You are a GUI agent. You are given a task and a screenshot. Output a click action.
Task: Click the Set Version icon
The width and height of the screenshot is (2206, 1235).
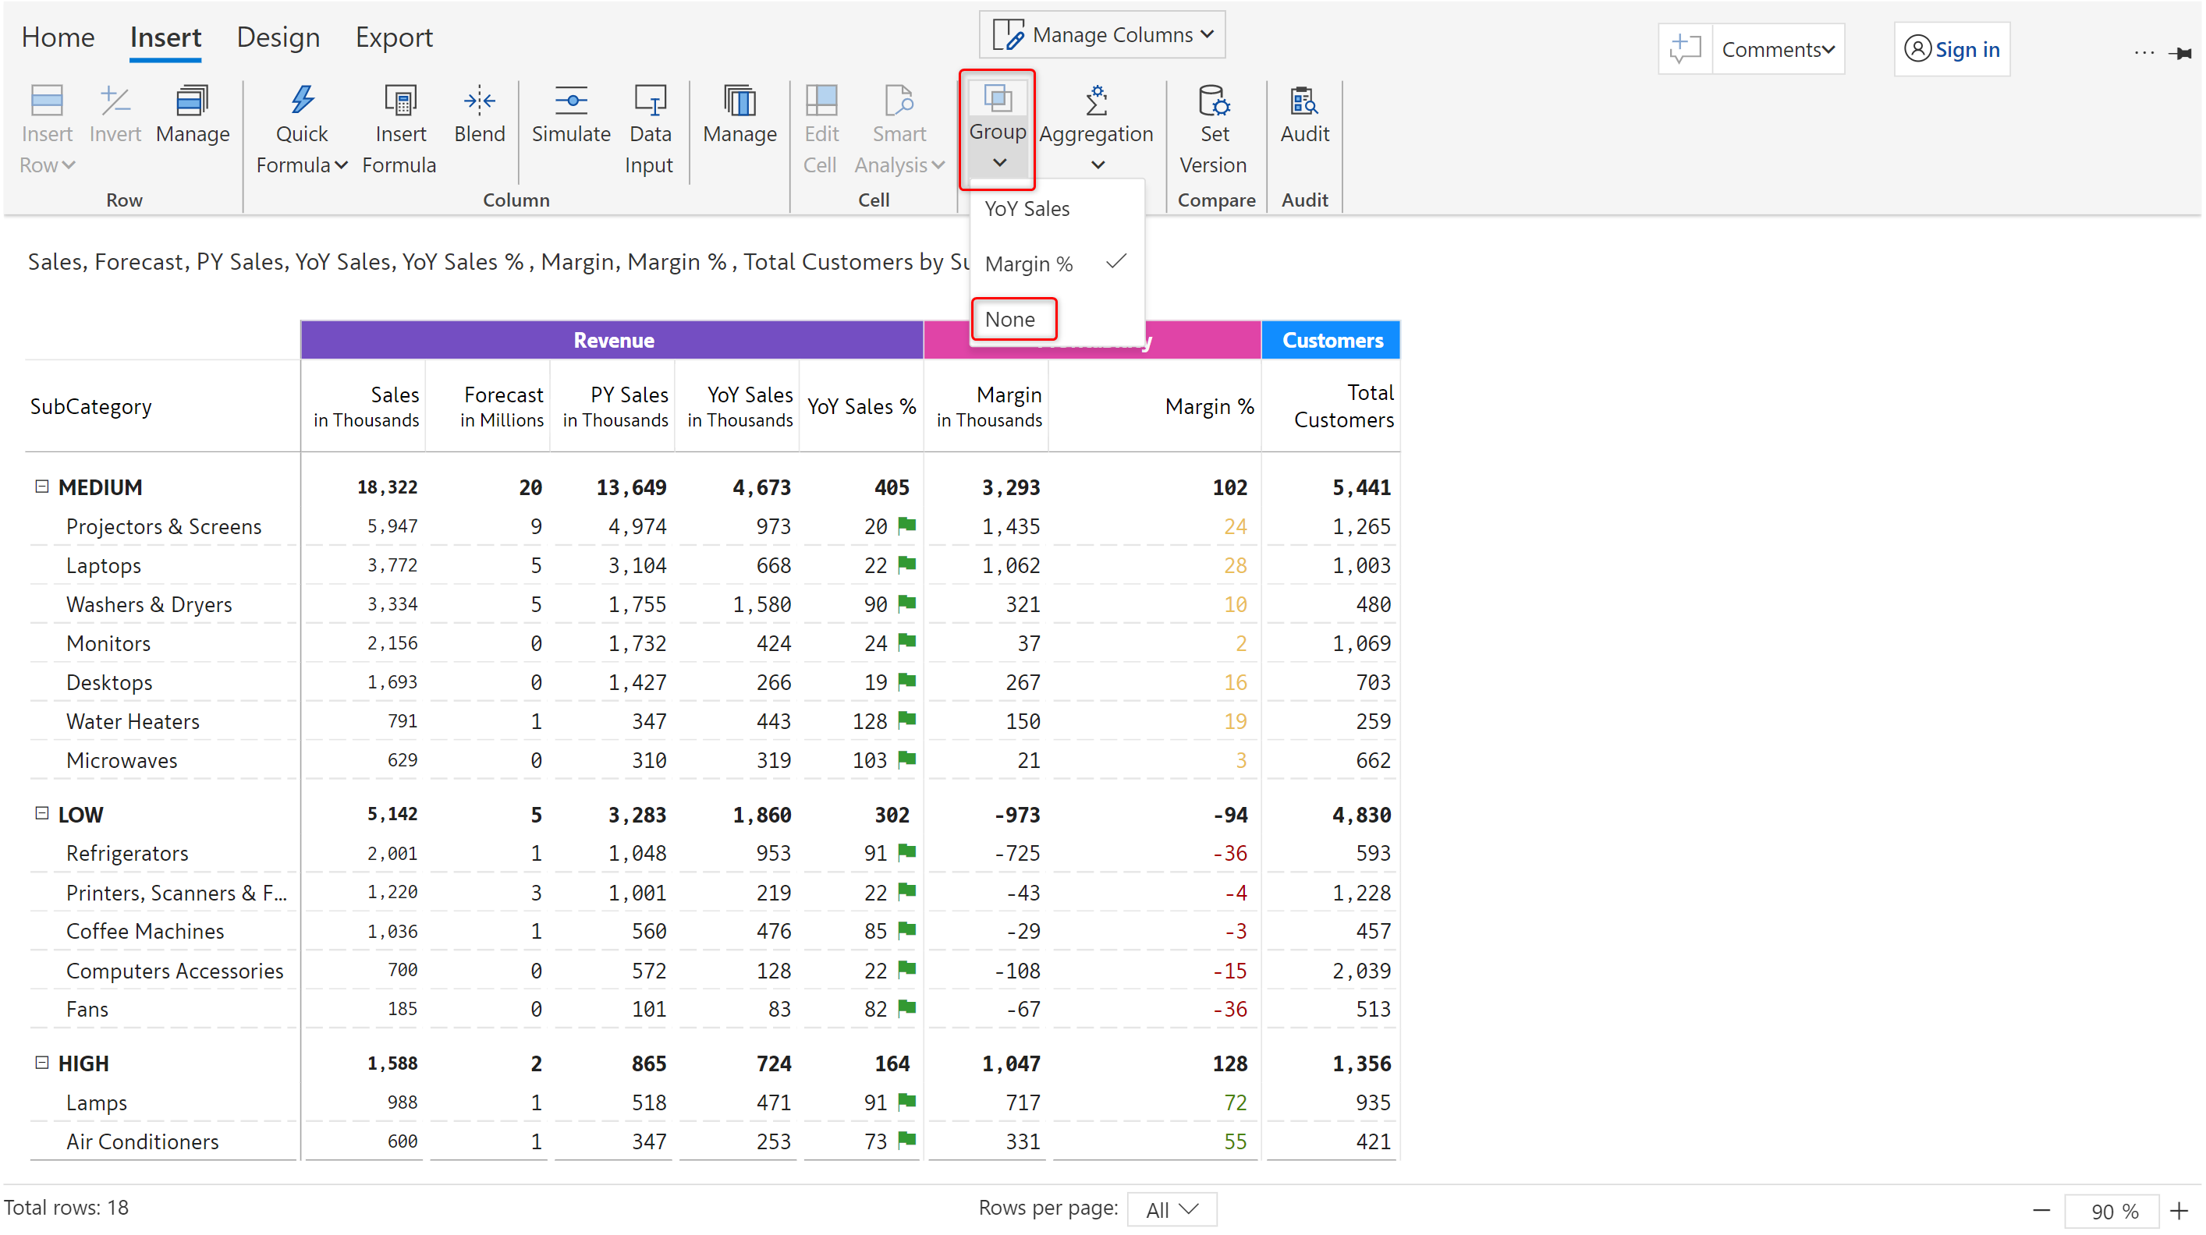tap(1214, 101)
